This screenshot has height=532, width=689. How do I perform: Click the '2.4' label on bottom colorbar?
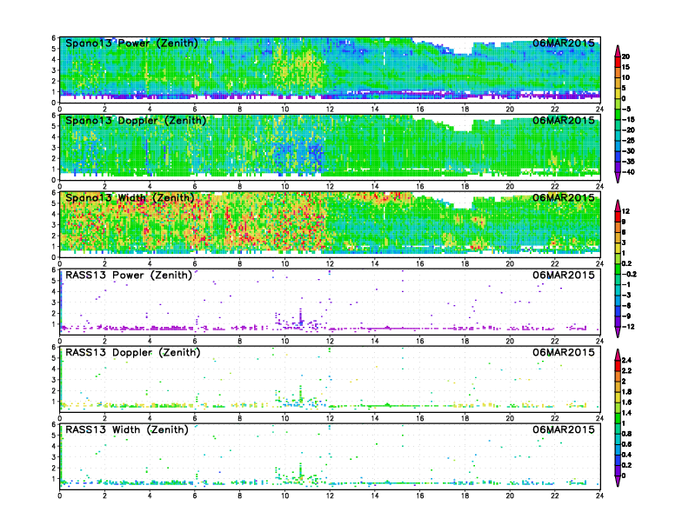coord(627,360)
